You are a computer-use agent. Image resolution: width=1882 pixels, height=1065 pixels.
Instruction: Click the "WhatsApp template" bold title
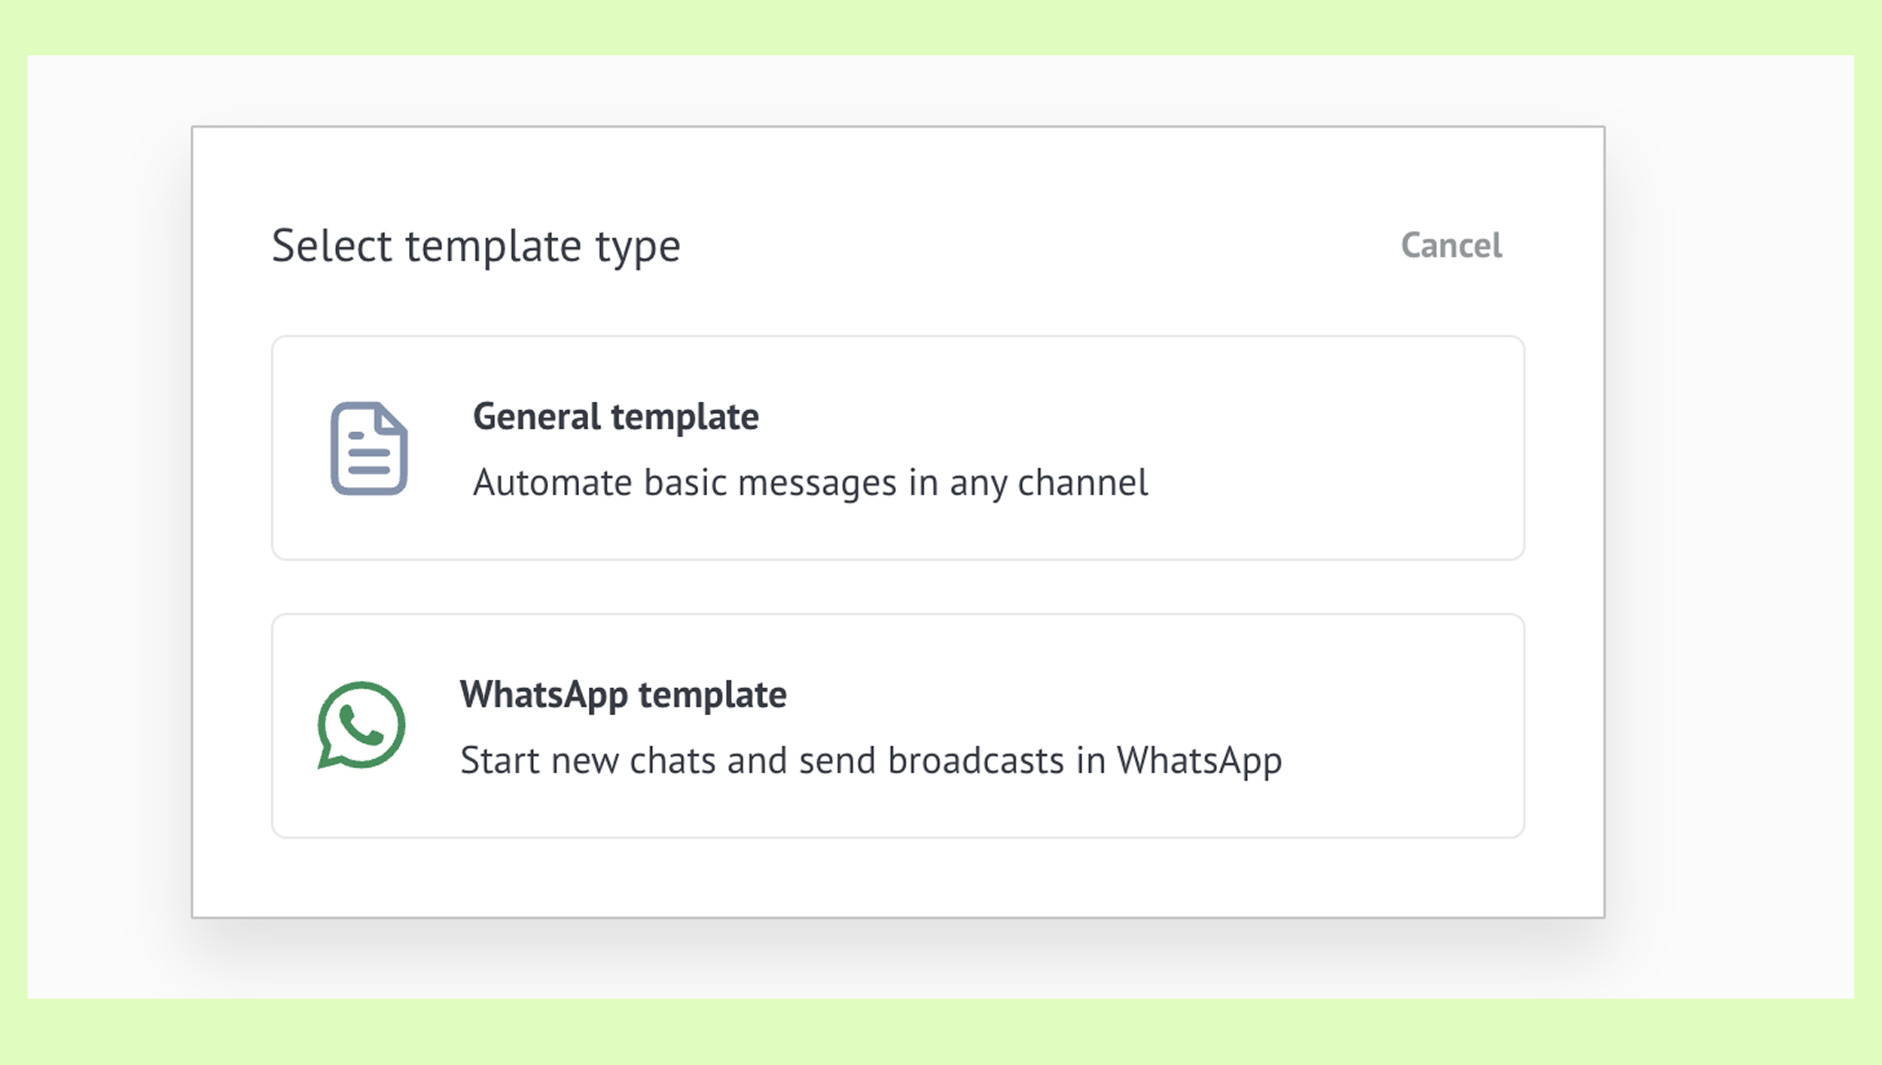point(623,694)
